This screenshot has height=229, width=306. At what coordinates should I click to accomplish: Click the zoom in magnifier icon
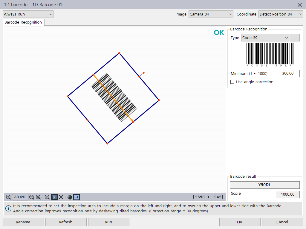(x=8, y=197)
